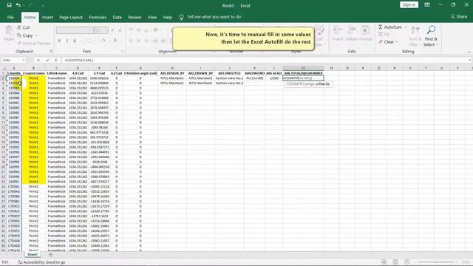Toggle Bold formatting
The image size is (473, 266).
pyautogui.click(x=59, y=41)
